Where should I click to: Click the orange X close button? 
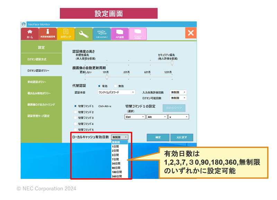(x=191, y=33)
